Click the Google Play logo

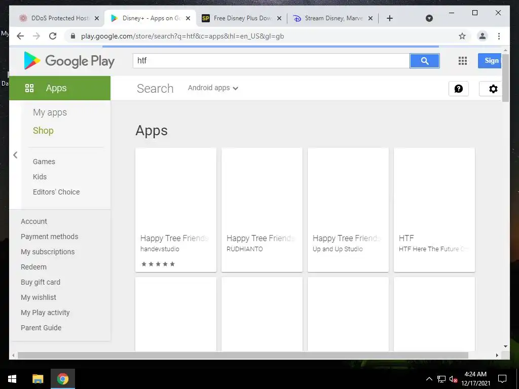69,61
